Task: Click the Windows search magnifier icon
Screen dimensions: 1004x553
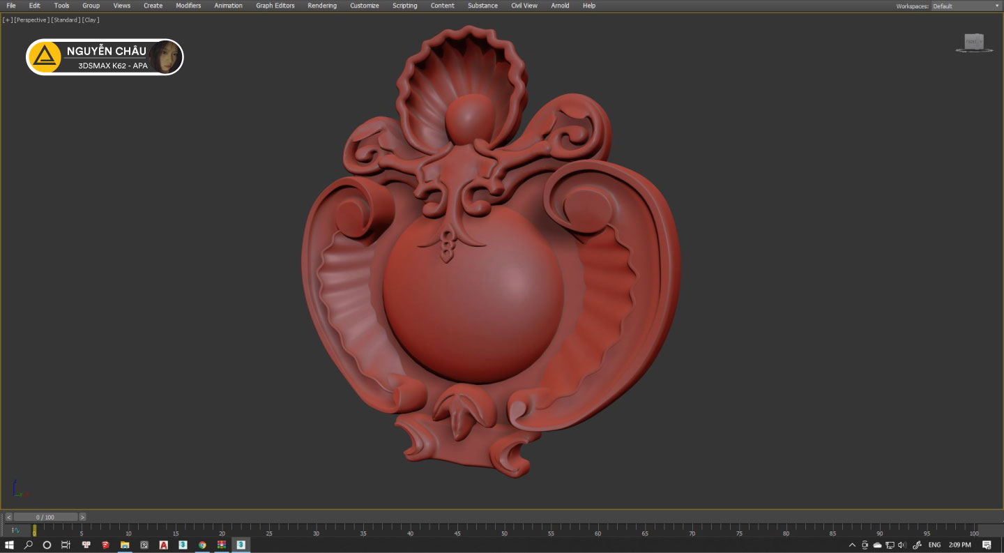Action: (x=29, y=545)
